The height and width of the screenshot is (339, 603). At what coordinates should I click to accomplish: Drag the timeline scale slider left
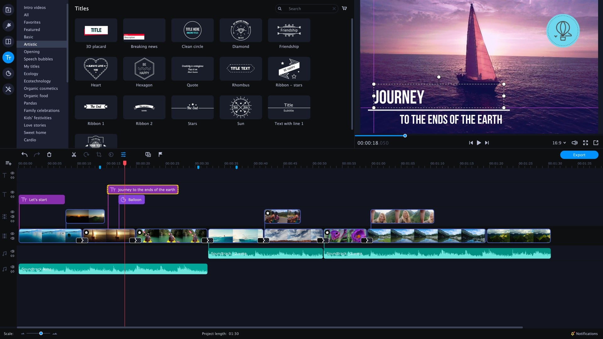(x=41, y=333)
